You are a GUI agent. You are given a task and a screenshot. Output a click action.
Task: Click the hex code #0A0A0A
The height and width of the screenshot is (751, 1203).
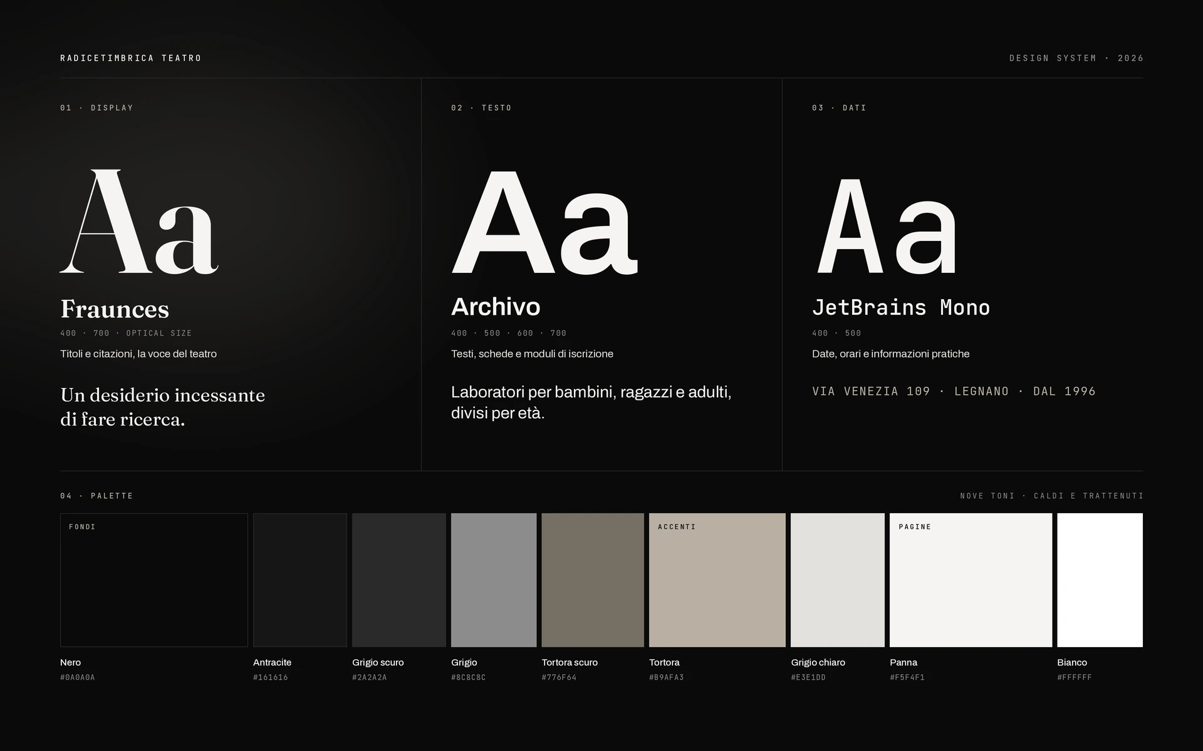(78, 677)
